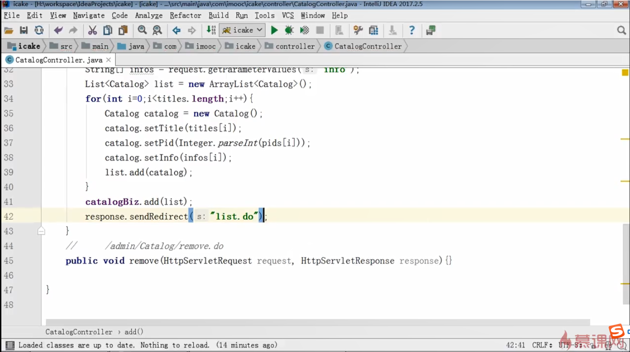Open the Refactor menu

[x=185, y=15]
